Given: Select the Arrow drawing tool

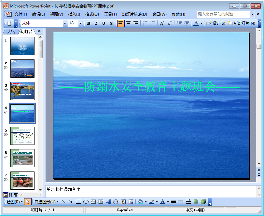Looking at the screenshot, I should click(71, 202).
